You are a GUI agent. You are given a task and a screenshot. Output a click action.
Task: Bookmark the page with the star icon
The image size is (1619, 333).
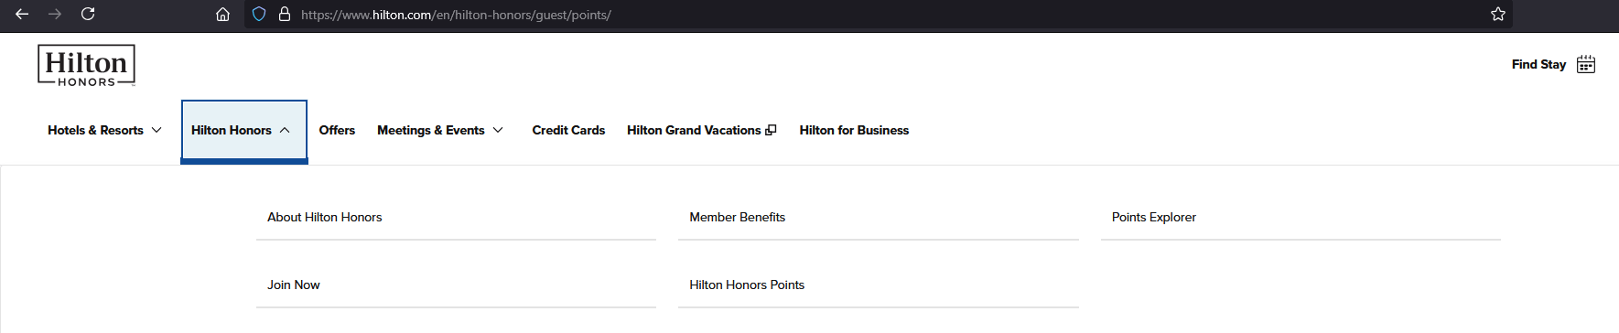[x=1498, y=14]
